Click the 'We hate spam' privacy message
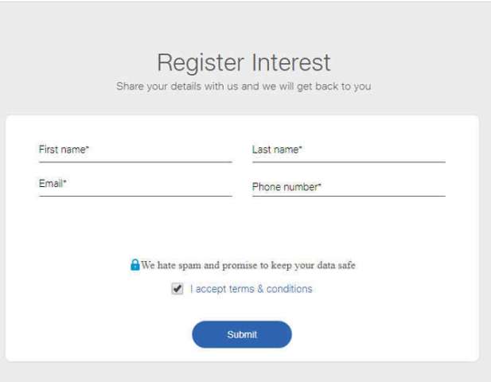 click(x=248, y=265)
